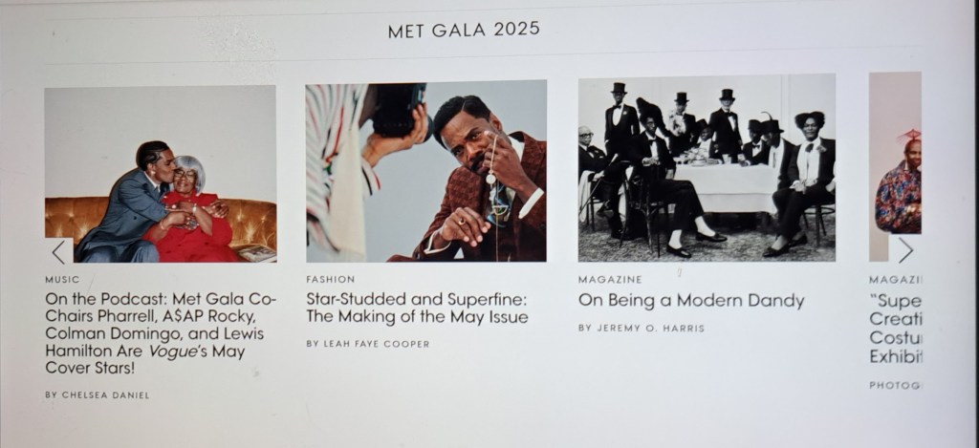Image resolution: width=979 pixels, height=448 pixels.
Task: Click the MAGAZINE label above Modern Dandy
Action: tap(610, 280)
